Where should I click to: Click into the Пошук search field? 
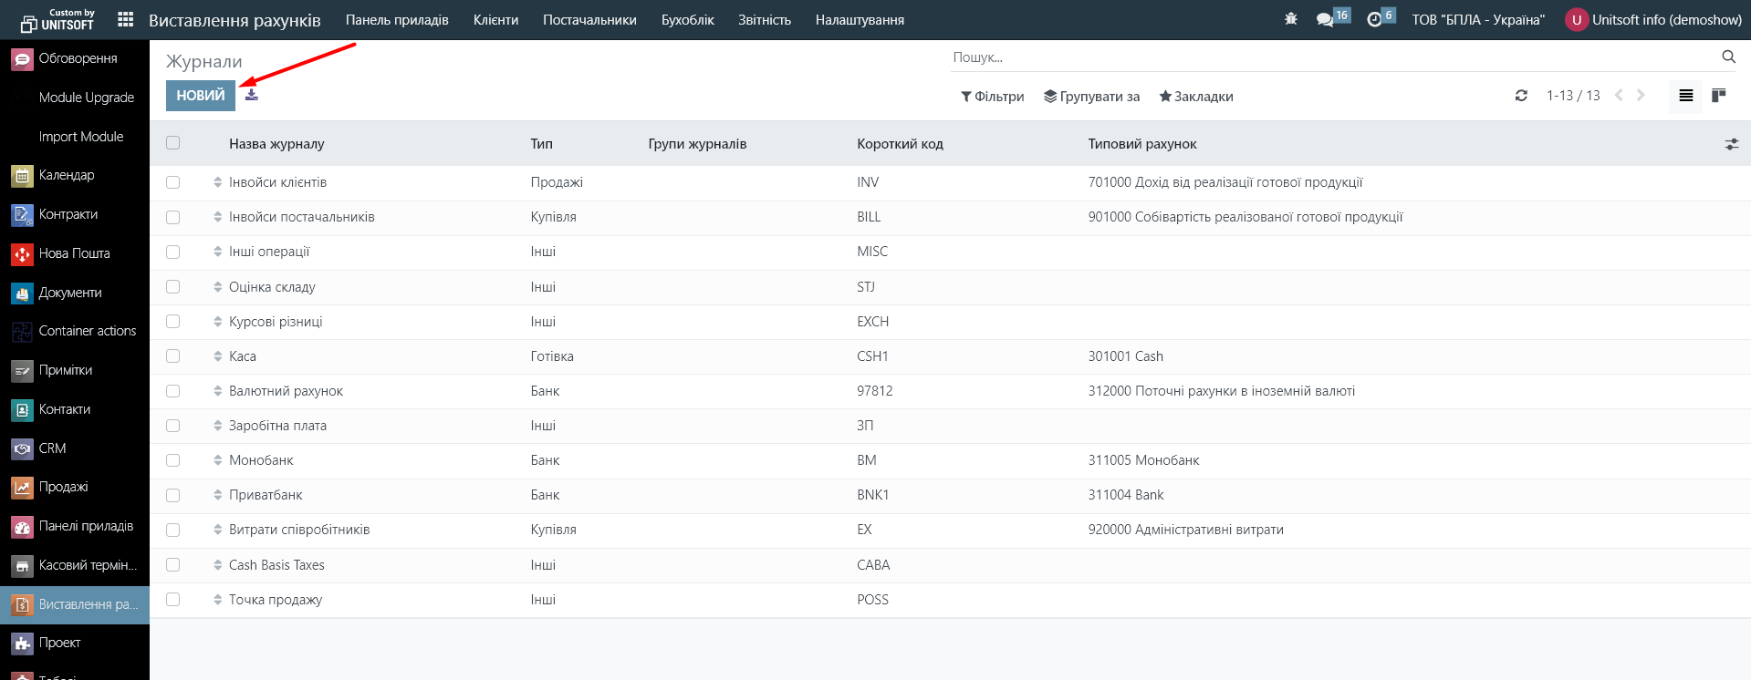[x=1332, y=57]
